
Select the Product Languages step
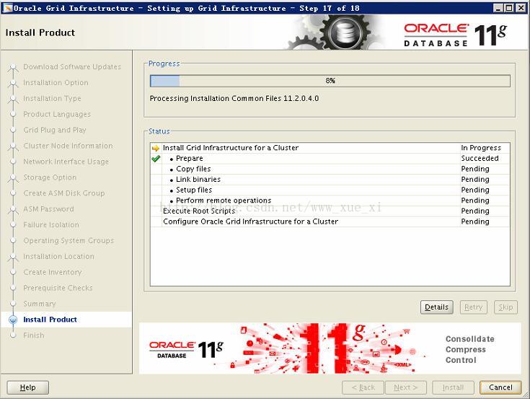(57, 114)
